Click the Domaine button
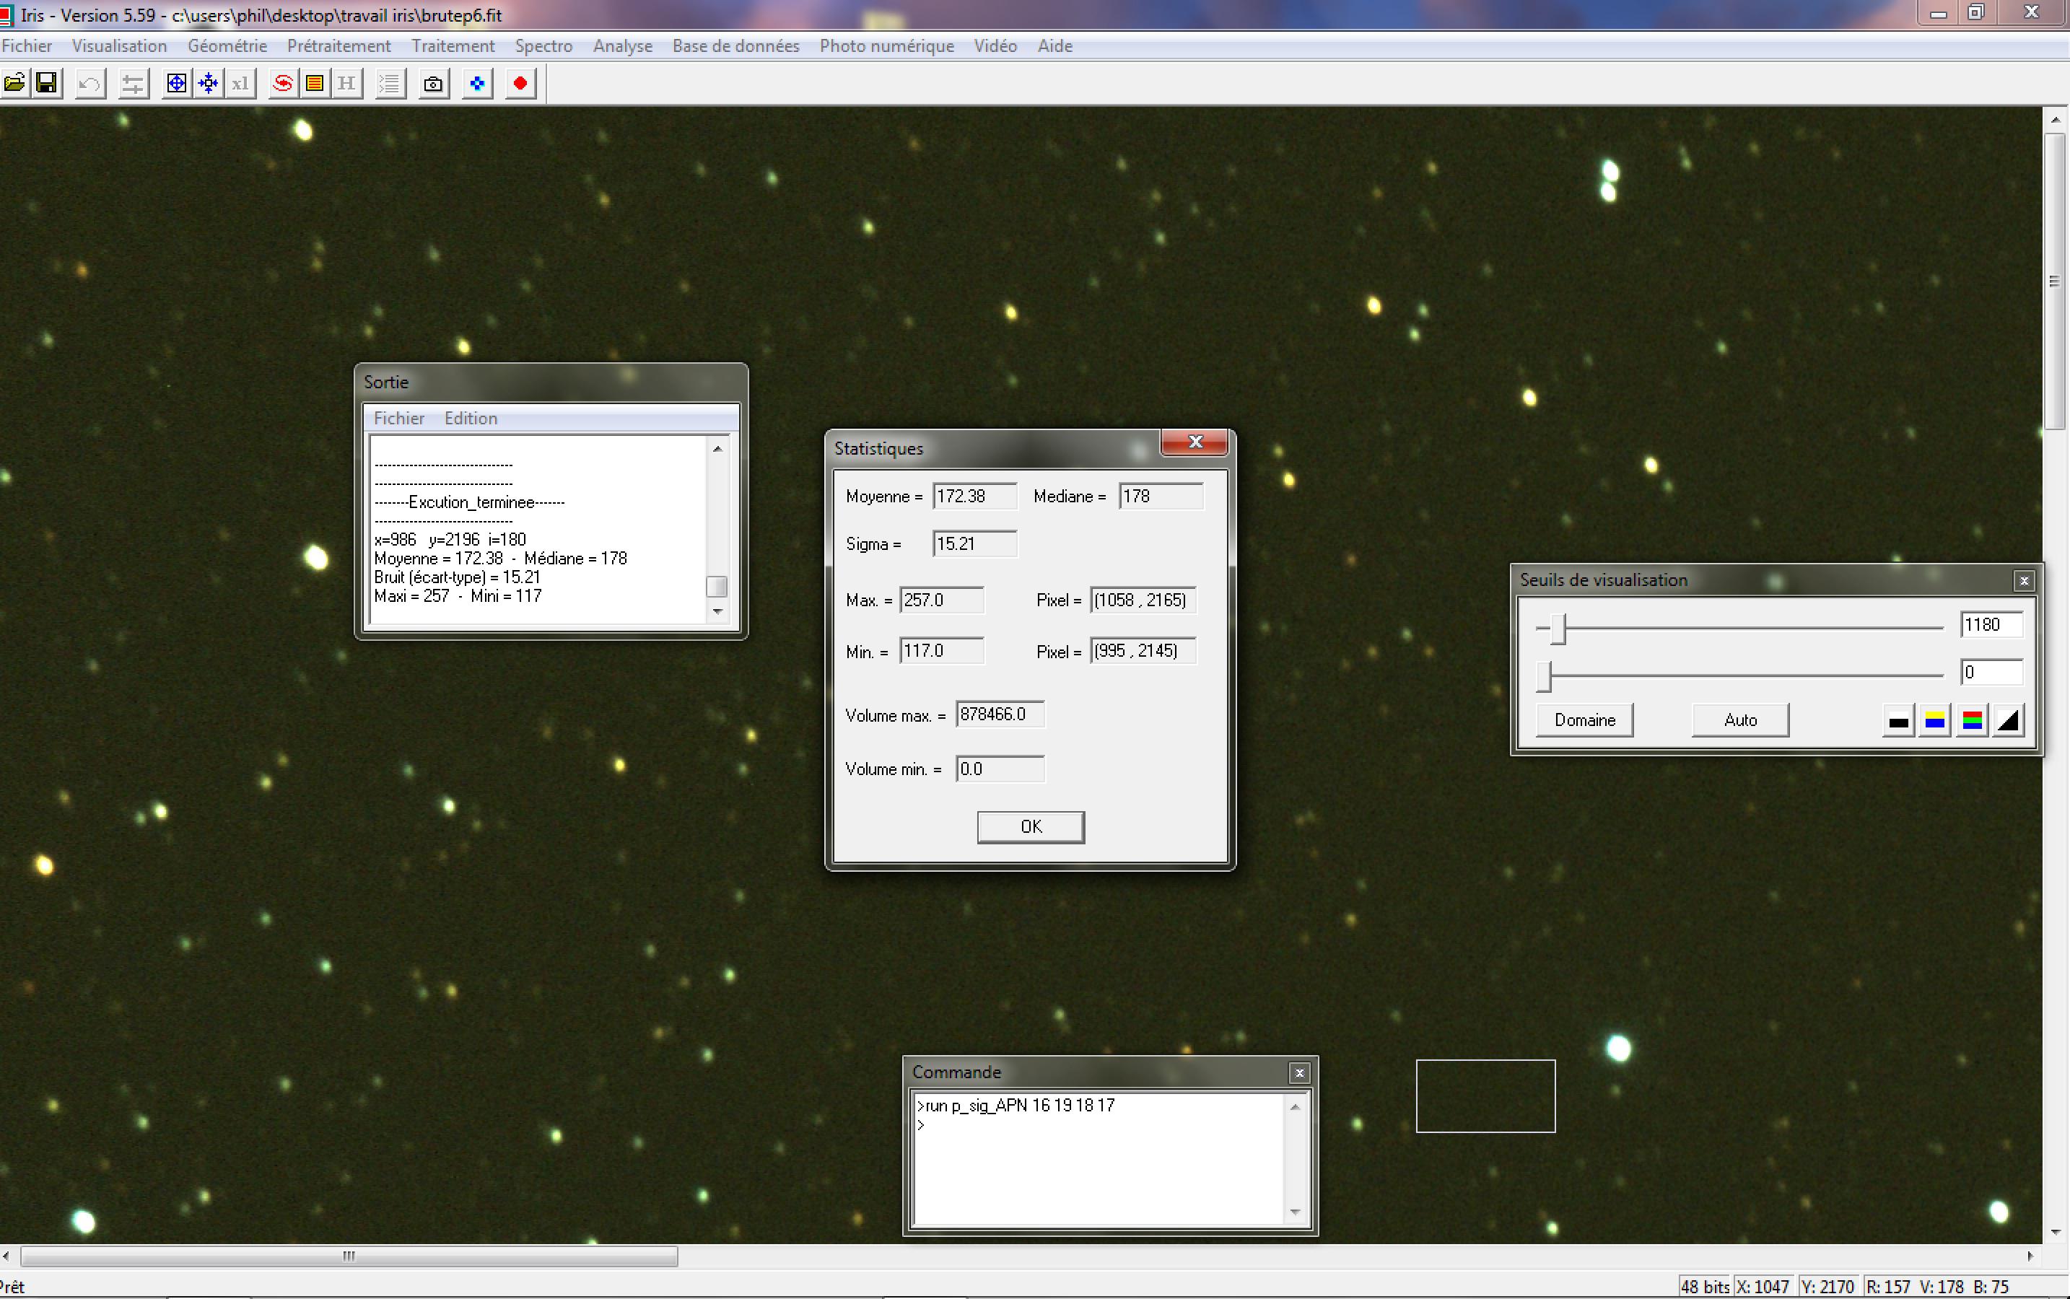The width and height of the screenshot is (2070, 1299). point(1584,720)
